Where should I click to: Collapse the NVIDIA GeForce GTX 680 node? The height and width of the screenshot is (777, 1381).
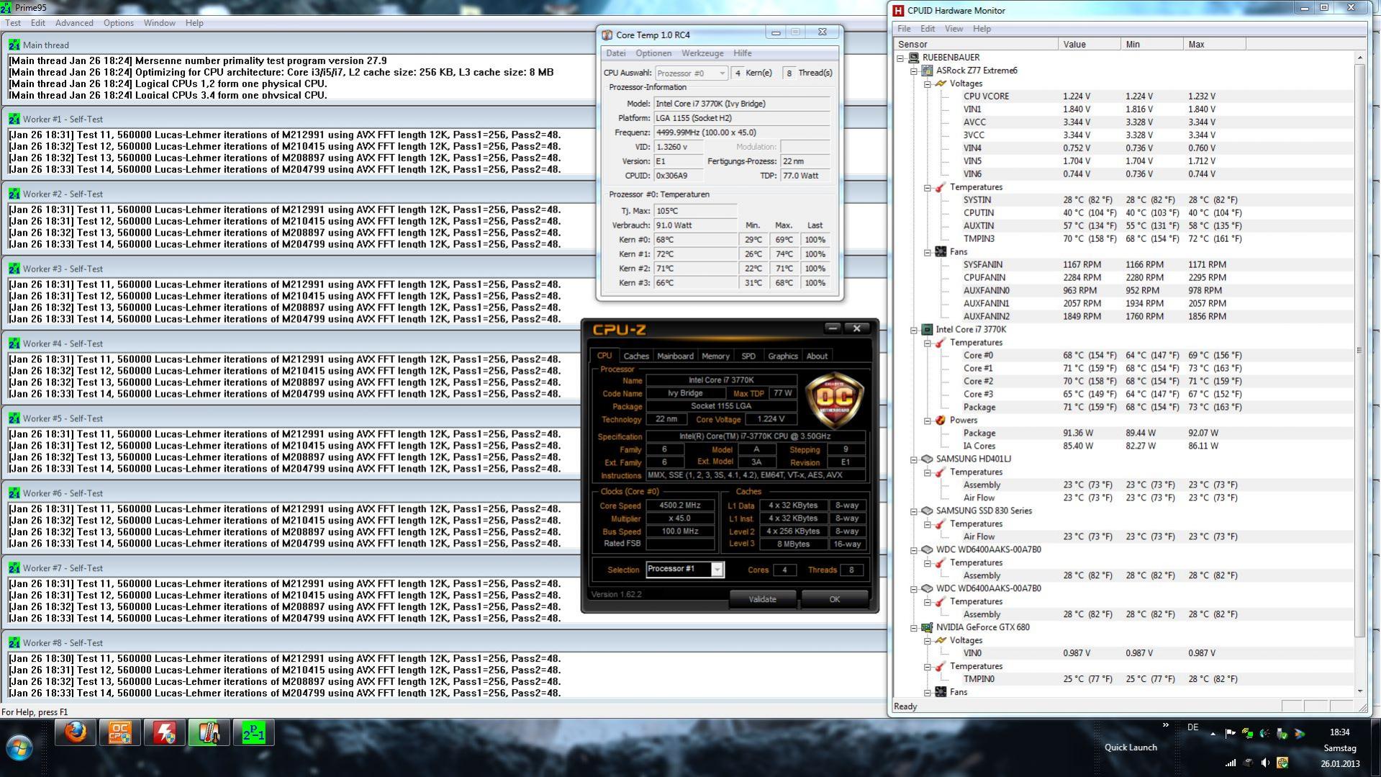914,628
